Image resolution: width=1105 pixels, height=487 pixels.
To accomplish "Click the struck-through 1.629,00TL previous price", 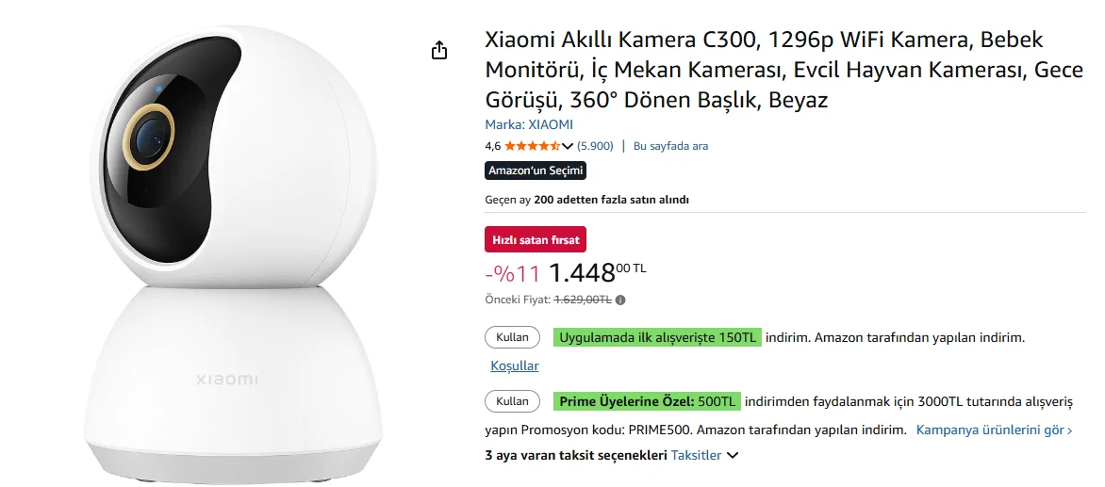I will point(583,300).
